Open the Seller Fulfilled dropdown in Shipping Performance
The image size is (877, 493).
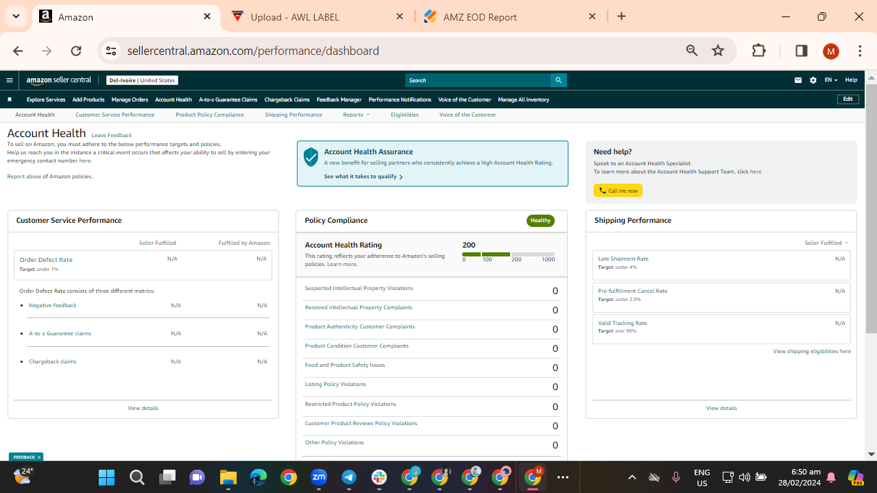(x=826, y=243)
